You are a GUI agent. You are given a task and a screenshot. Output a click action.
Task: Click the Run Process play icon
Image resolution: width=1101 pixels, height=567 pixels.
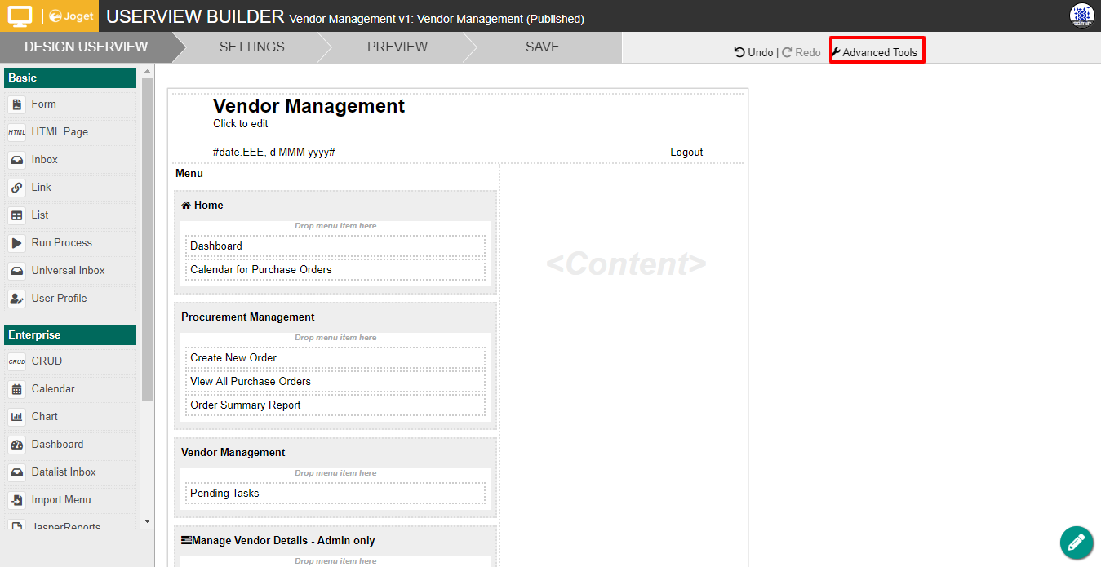(17, 243)
